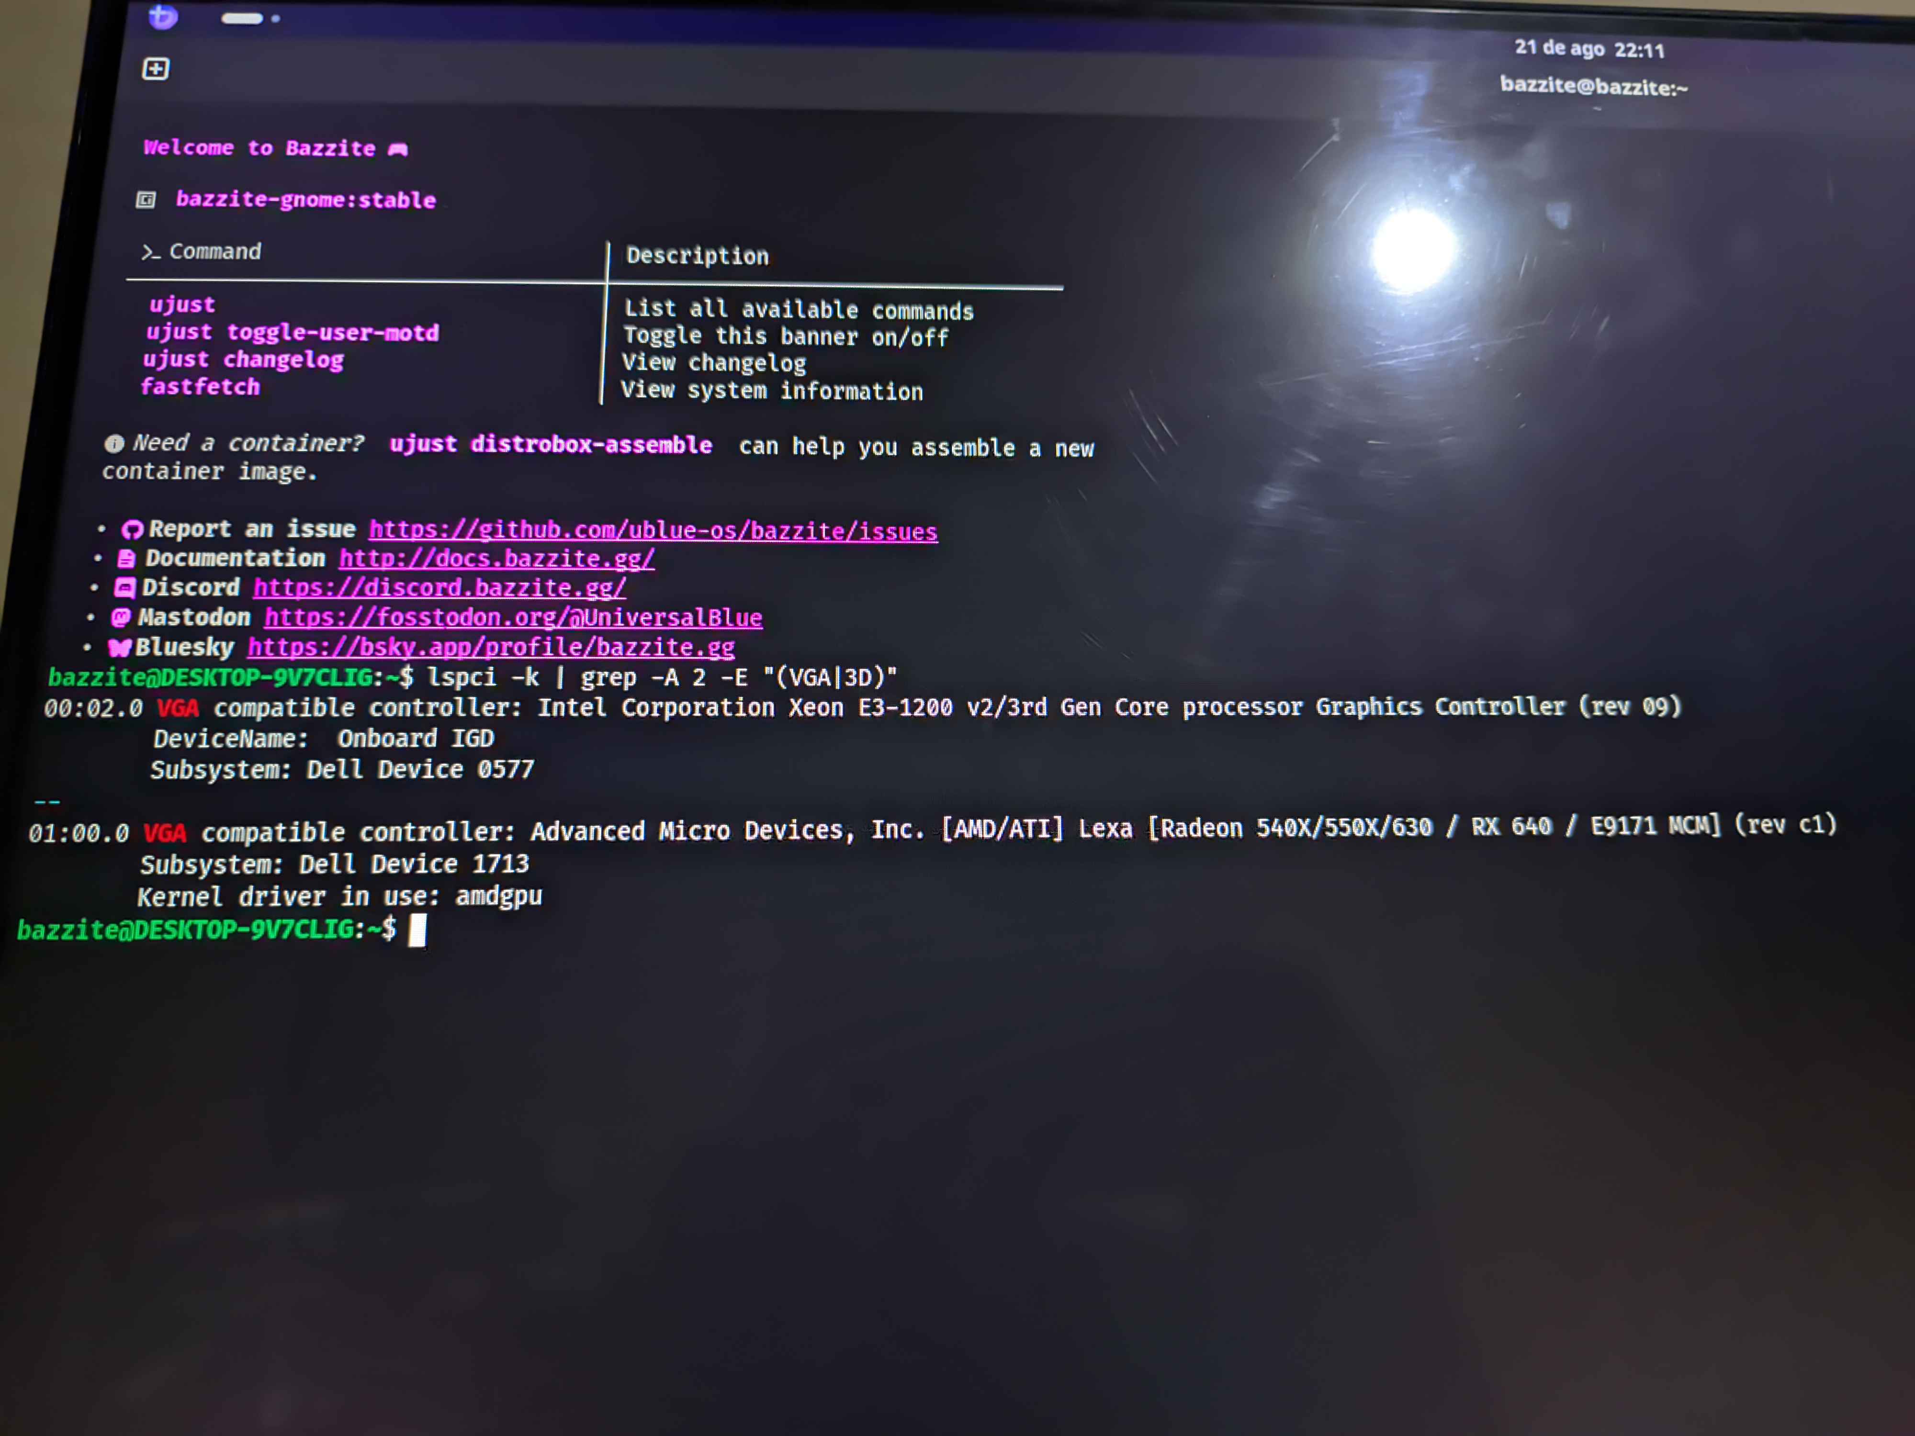Click the Discord icon beside Discord

pyautogui.click(x=124, y=589)
